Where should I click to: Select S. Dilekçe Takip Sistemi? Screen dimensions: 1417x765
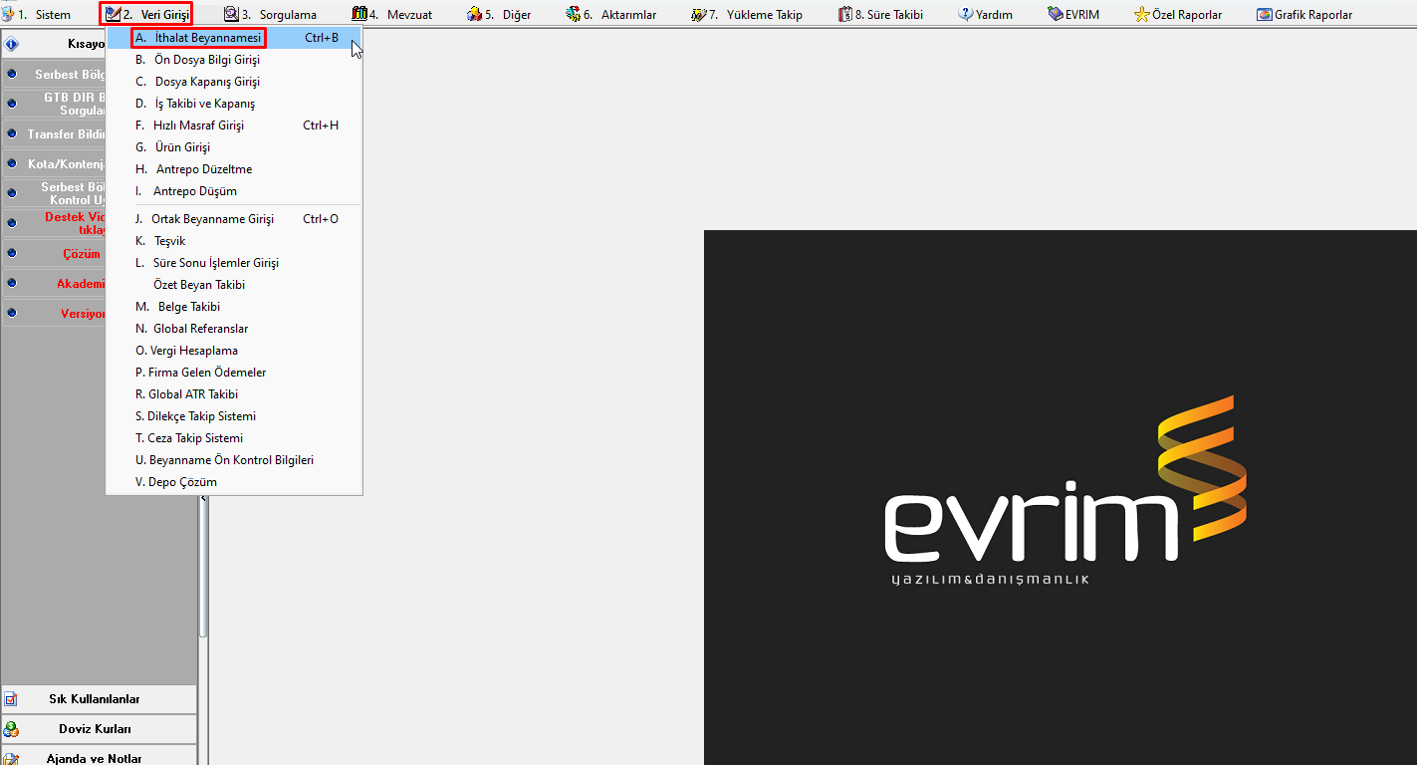coord(234,416)
